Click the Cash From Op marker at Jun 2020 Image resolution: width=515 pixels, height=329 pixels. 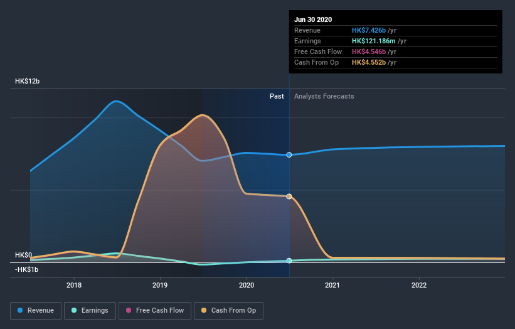click(289, 197)
